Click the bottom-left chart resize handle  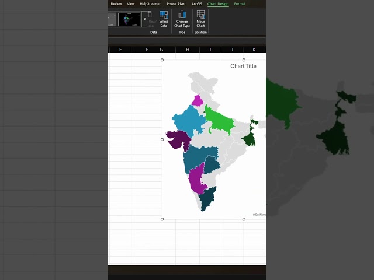[162, 219]
